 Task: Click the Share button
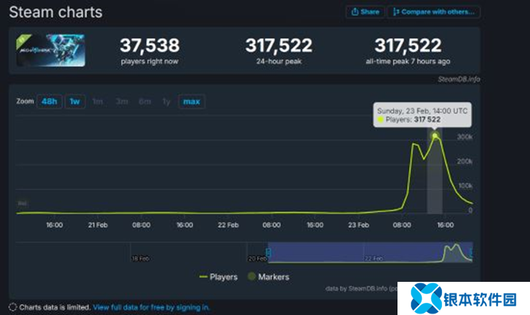[x=364, y=12]
